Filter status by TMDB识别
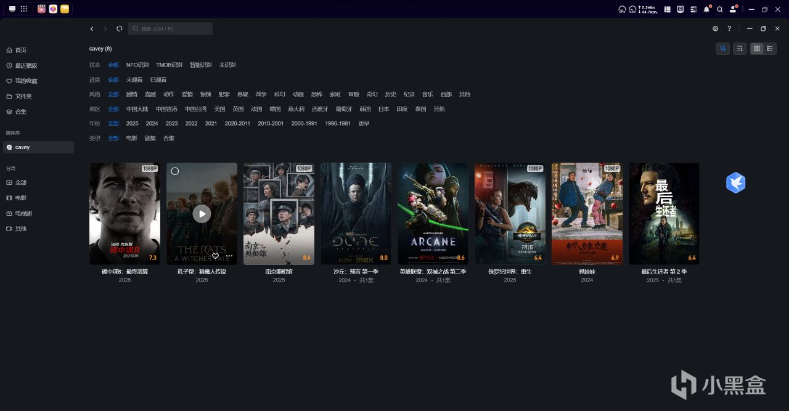Screen dimensions: 789x411 tap(169, 65)
